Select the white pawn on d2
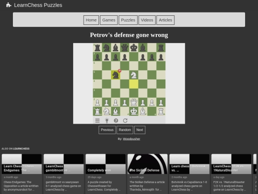258x194 pixels. tap(125, 102)
